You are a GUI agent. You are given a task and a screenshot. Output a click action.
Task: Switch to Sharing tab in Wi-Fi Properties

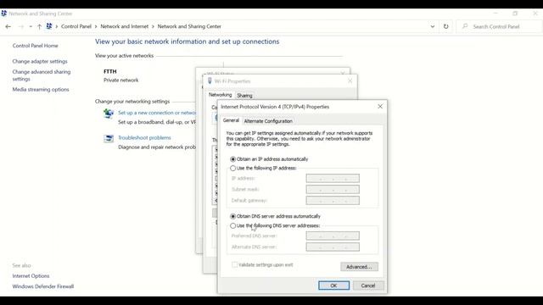[x=244, y=96]
